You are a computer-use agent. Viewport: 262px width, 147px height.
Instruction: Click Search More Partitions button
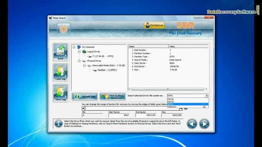[113, 97]
